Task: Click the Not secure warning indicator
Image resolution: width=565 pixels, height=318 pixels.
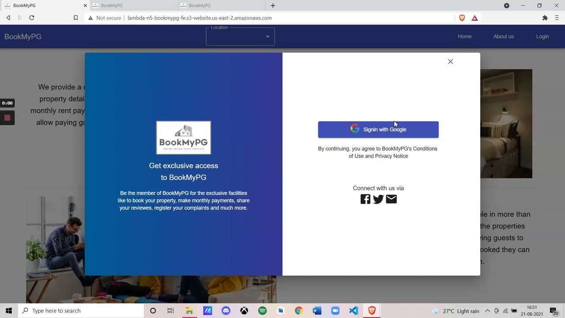Action: coord(105,18)
